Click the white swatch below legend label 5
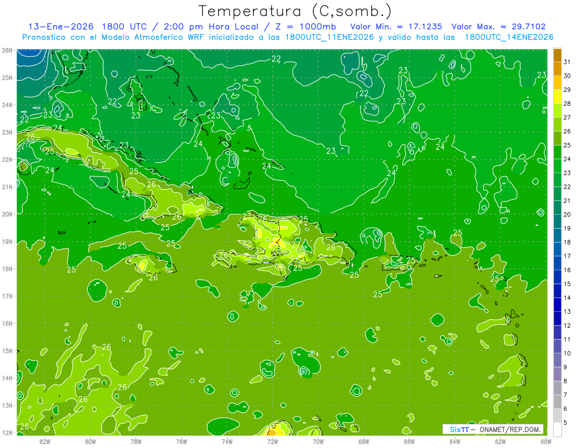Image resolution: width=580 pixels, height=448 pixels. click(x=557, y=429)
